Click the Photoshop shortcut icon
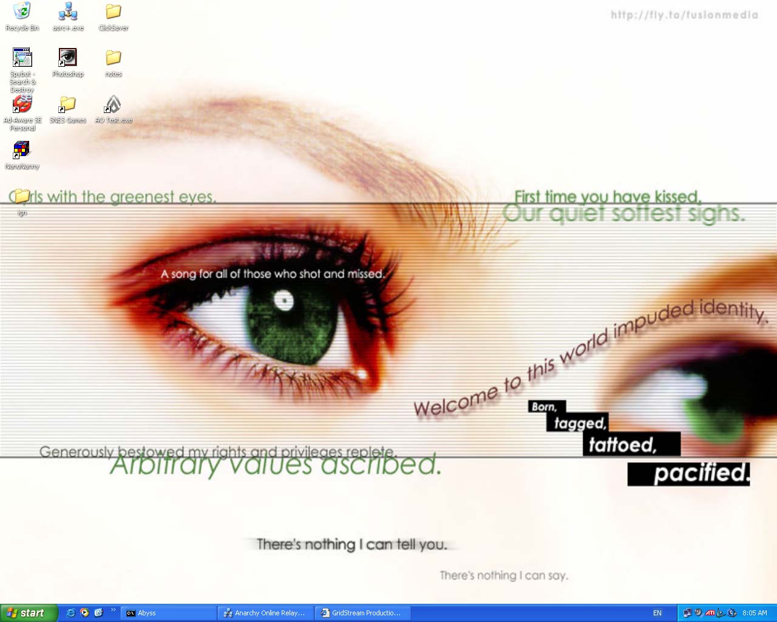This screenshot has height=622, width=777. [67, 58]
